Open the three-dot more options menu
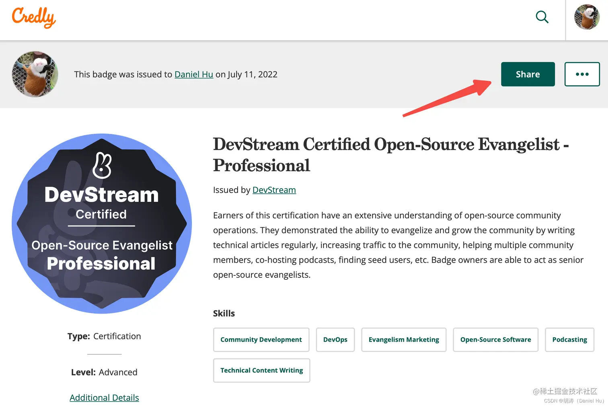608x406 pixels. [x=582, y=74]
